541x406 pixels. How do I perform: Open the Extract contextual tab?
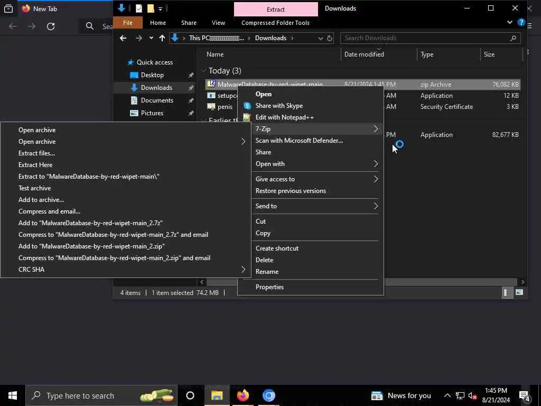click(x=276, y=10)
